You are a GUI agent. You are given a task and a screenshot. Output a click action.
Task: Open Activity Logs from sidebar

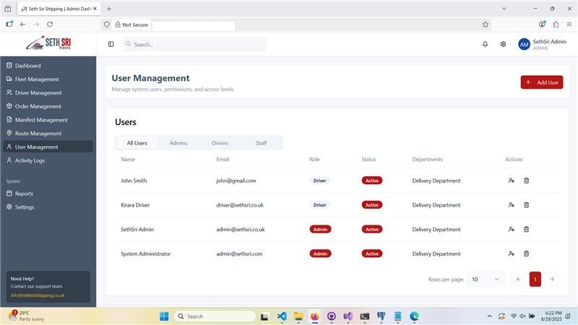[30, 160]
